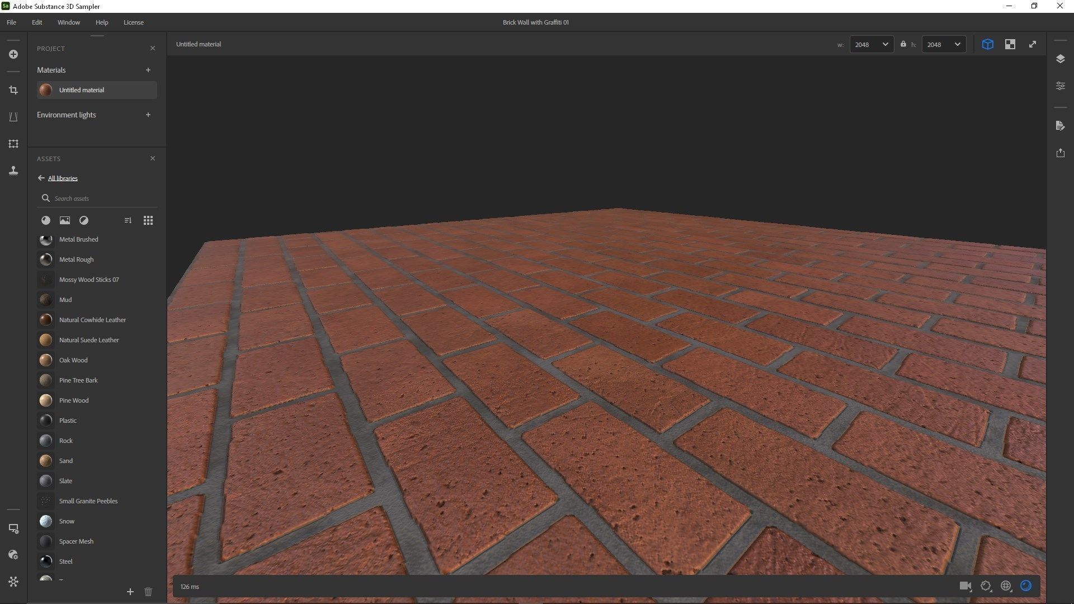Add a new Environment light

pyautogui.click(x=148, y=115)
